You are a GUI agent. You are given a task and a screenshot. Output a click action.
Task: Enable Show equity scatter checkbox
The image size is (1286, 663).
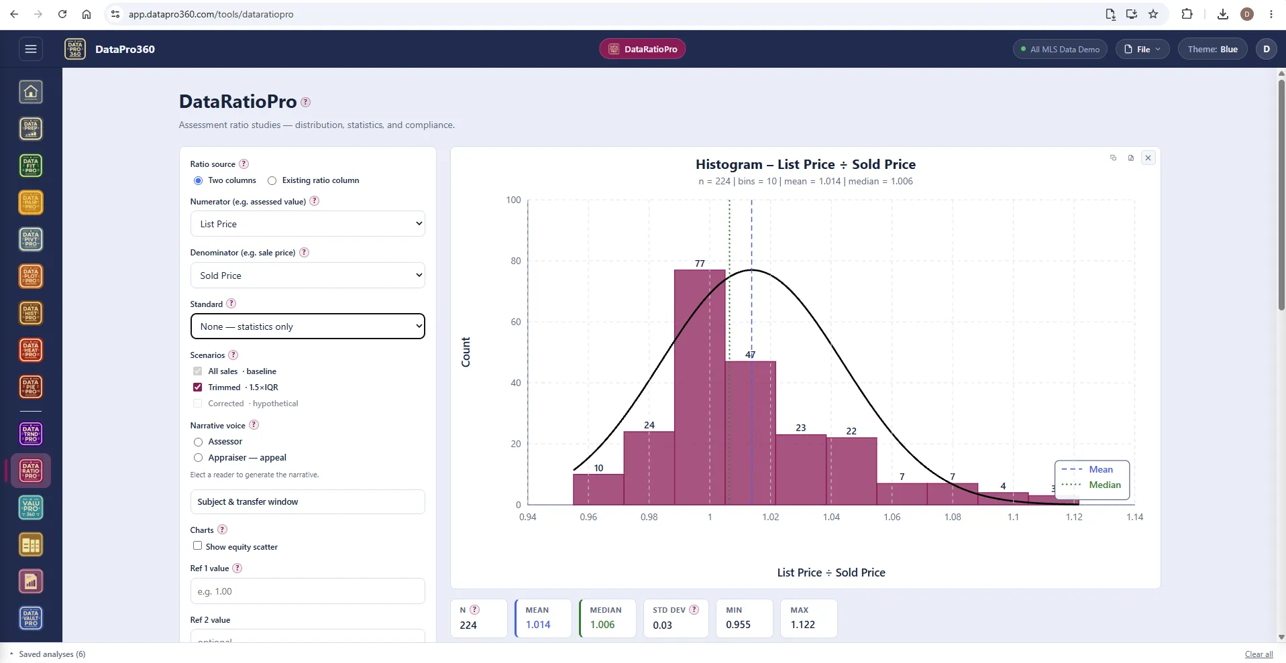(x=197, y=546)
